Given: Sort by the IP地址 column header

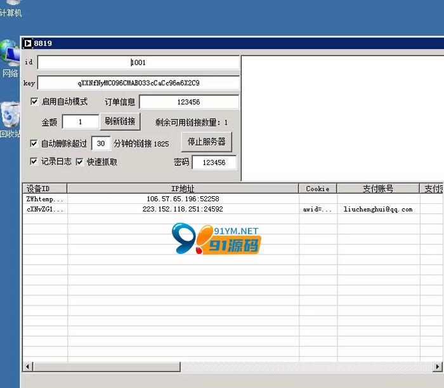Looking at the screenshot, I should pyautogui.click(x=183, y=189).
